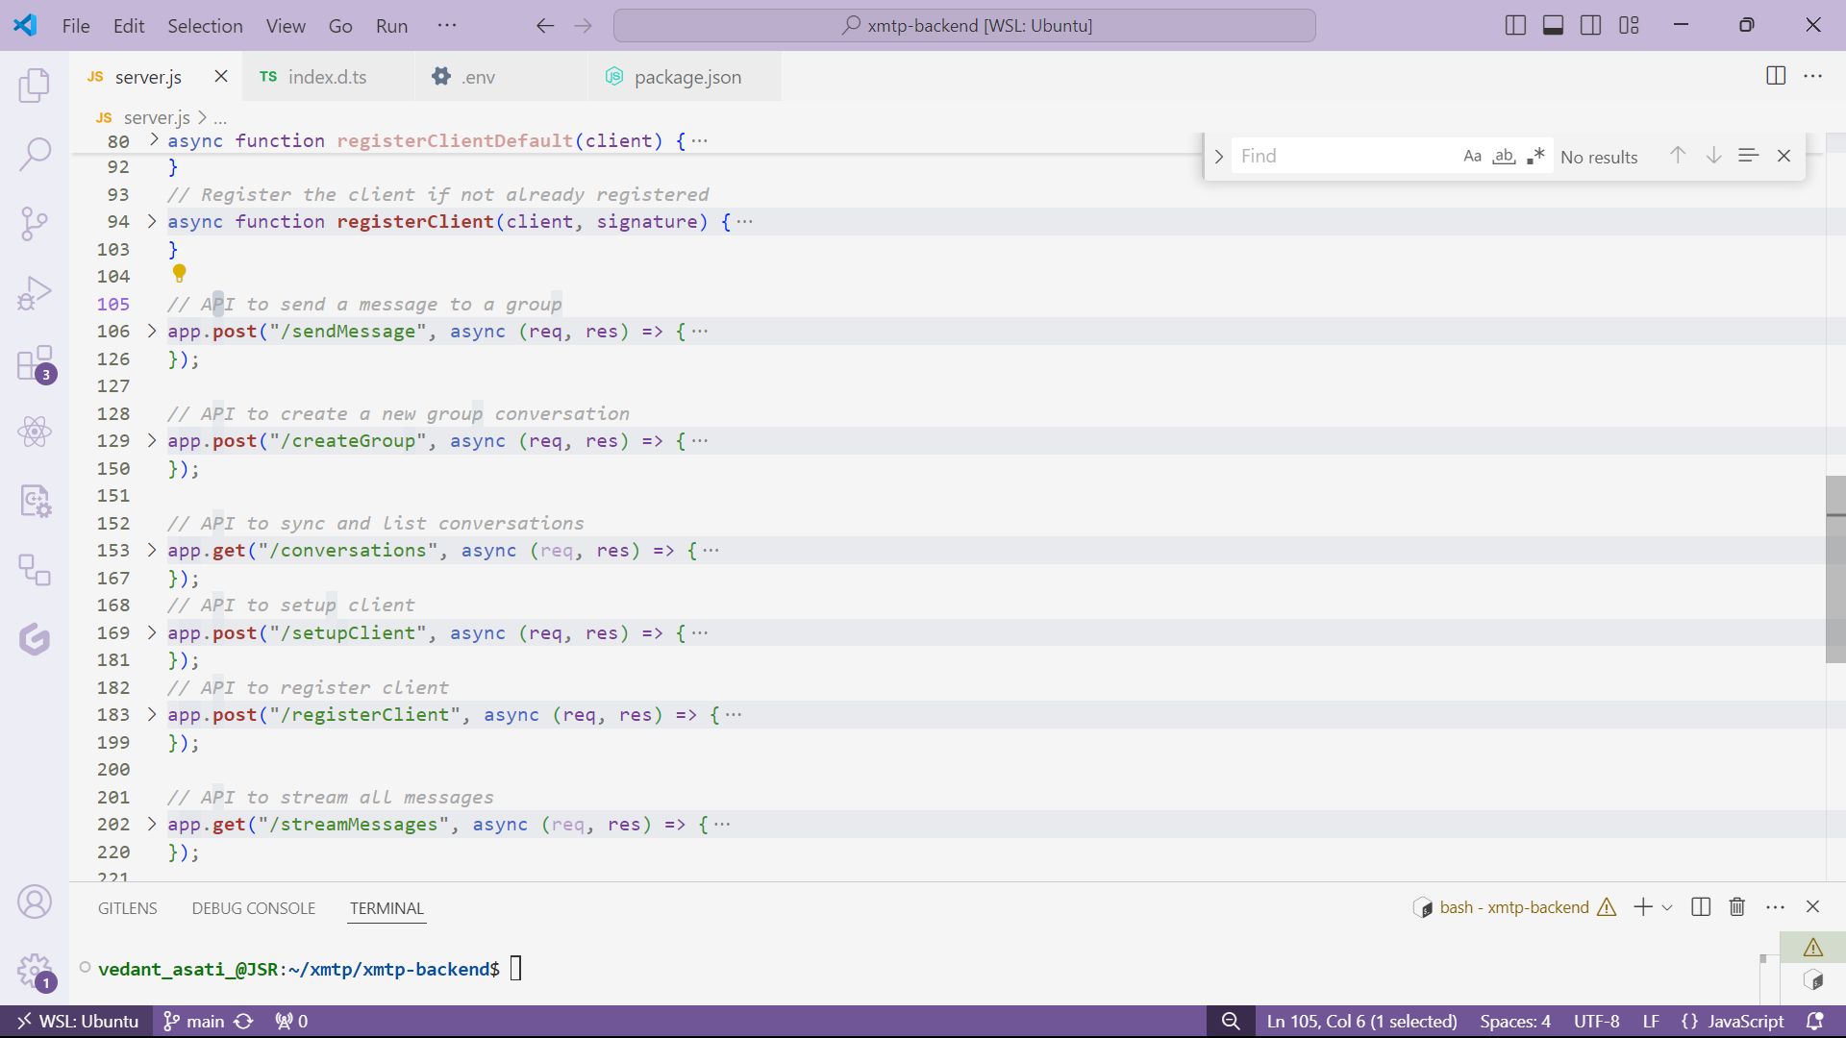
Task: Expand folded /sendMessage route at line 106
Action: point(152,331)
